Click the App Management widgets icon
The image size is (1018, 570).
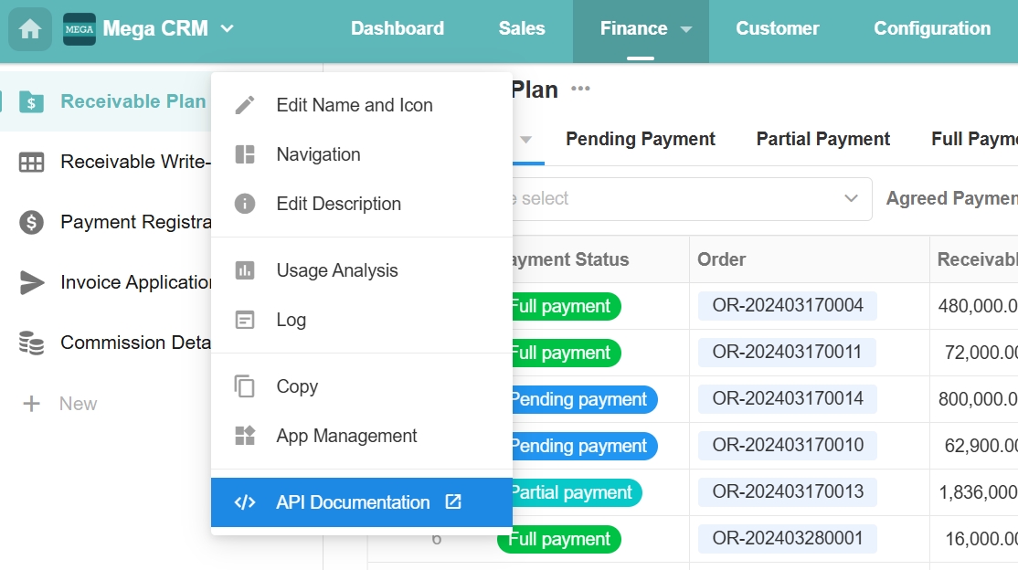point(245,436)
